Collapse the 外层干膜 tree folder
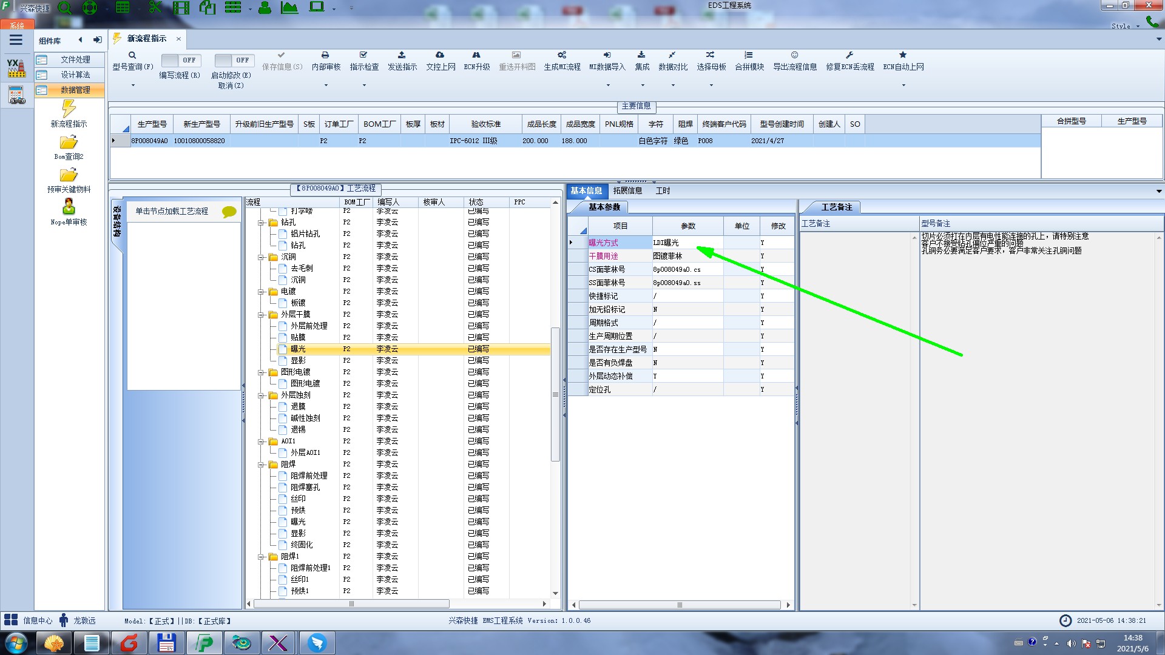This screenshot has width=1165, height=655. (x=261, y=315)
